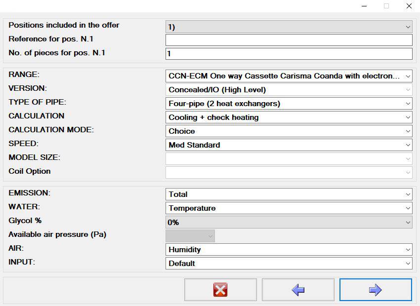Expand the TYPE OF PIPE combo box
Screen dimensions: 420x306
(289, 104)
